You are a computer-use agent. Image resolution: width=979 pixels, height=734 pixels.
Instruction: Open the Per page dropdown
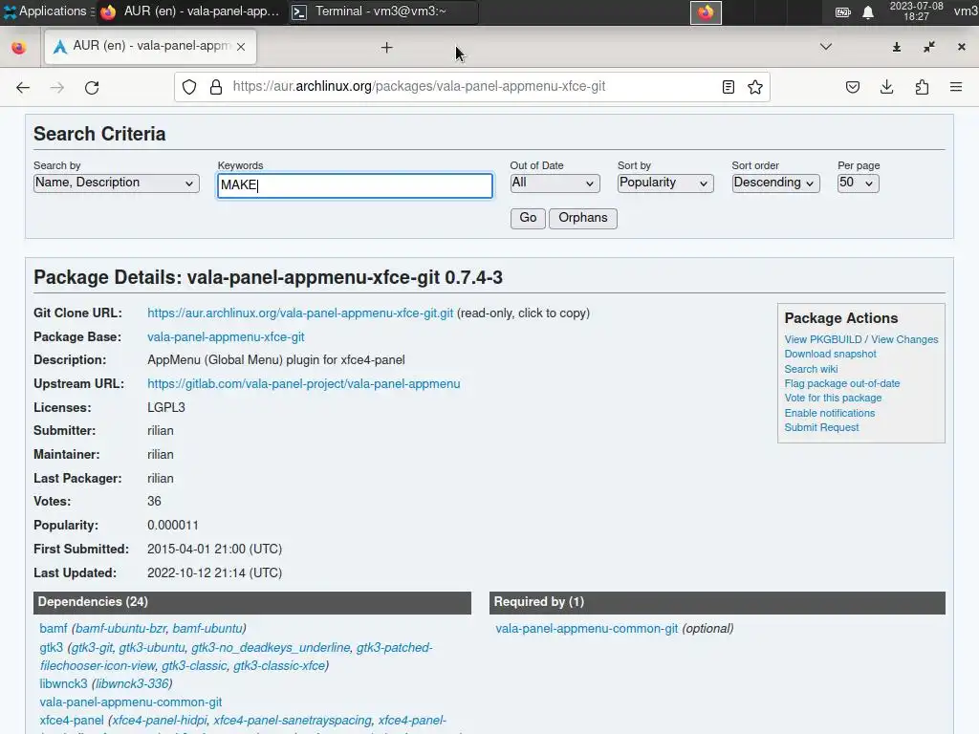point(858,183)
